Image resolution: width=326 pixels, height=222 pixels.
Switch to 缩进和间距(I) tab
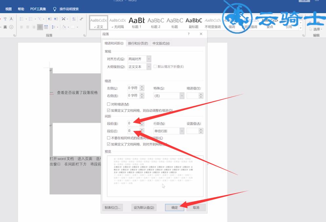pos(114,43)
